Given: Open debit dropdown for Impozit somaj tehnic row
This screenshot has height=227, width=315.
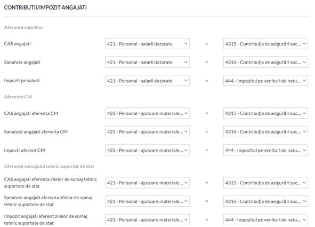Looking at the screenshot, I should click(x=148, y=220).
